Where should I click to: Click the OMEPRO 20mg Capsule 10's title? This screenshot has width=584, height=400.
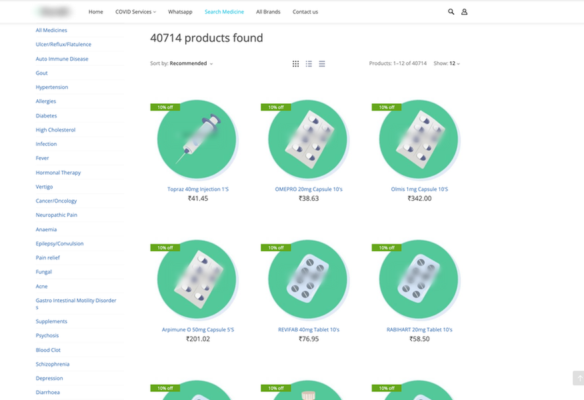pyautogui.click(x=309, y=189)
